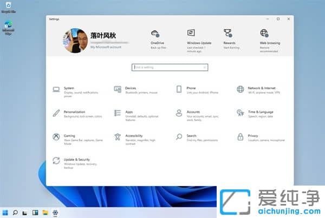Screen dimensions: 325x218
Task: Open the System settings laptop icon
Action: [56, 89]
